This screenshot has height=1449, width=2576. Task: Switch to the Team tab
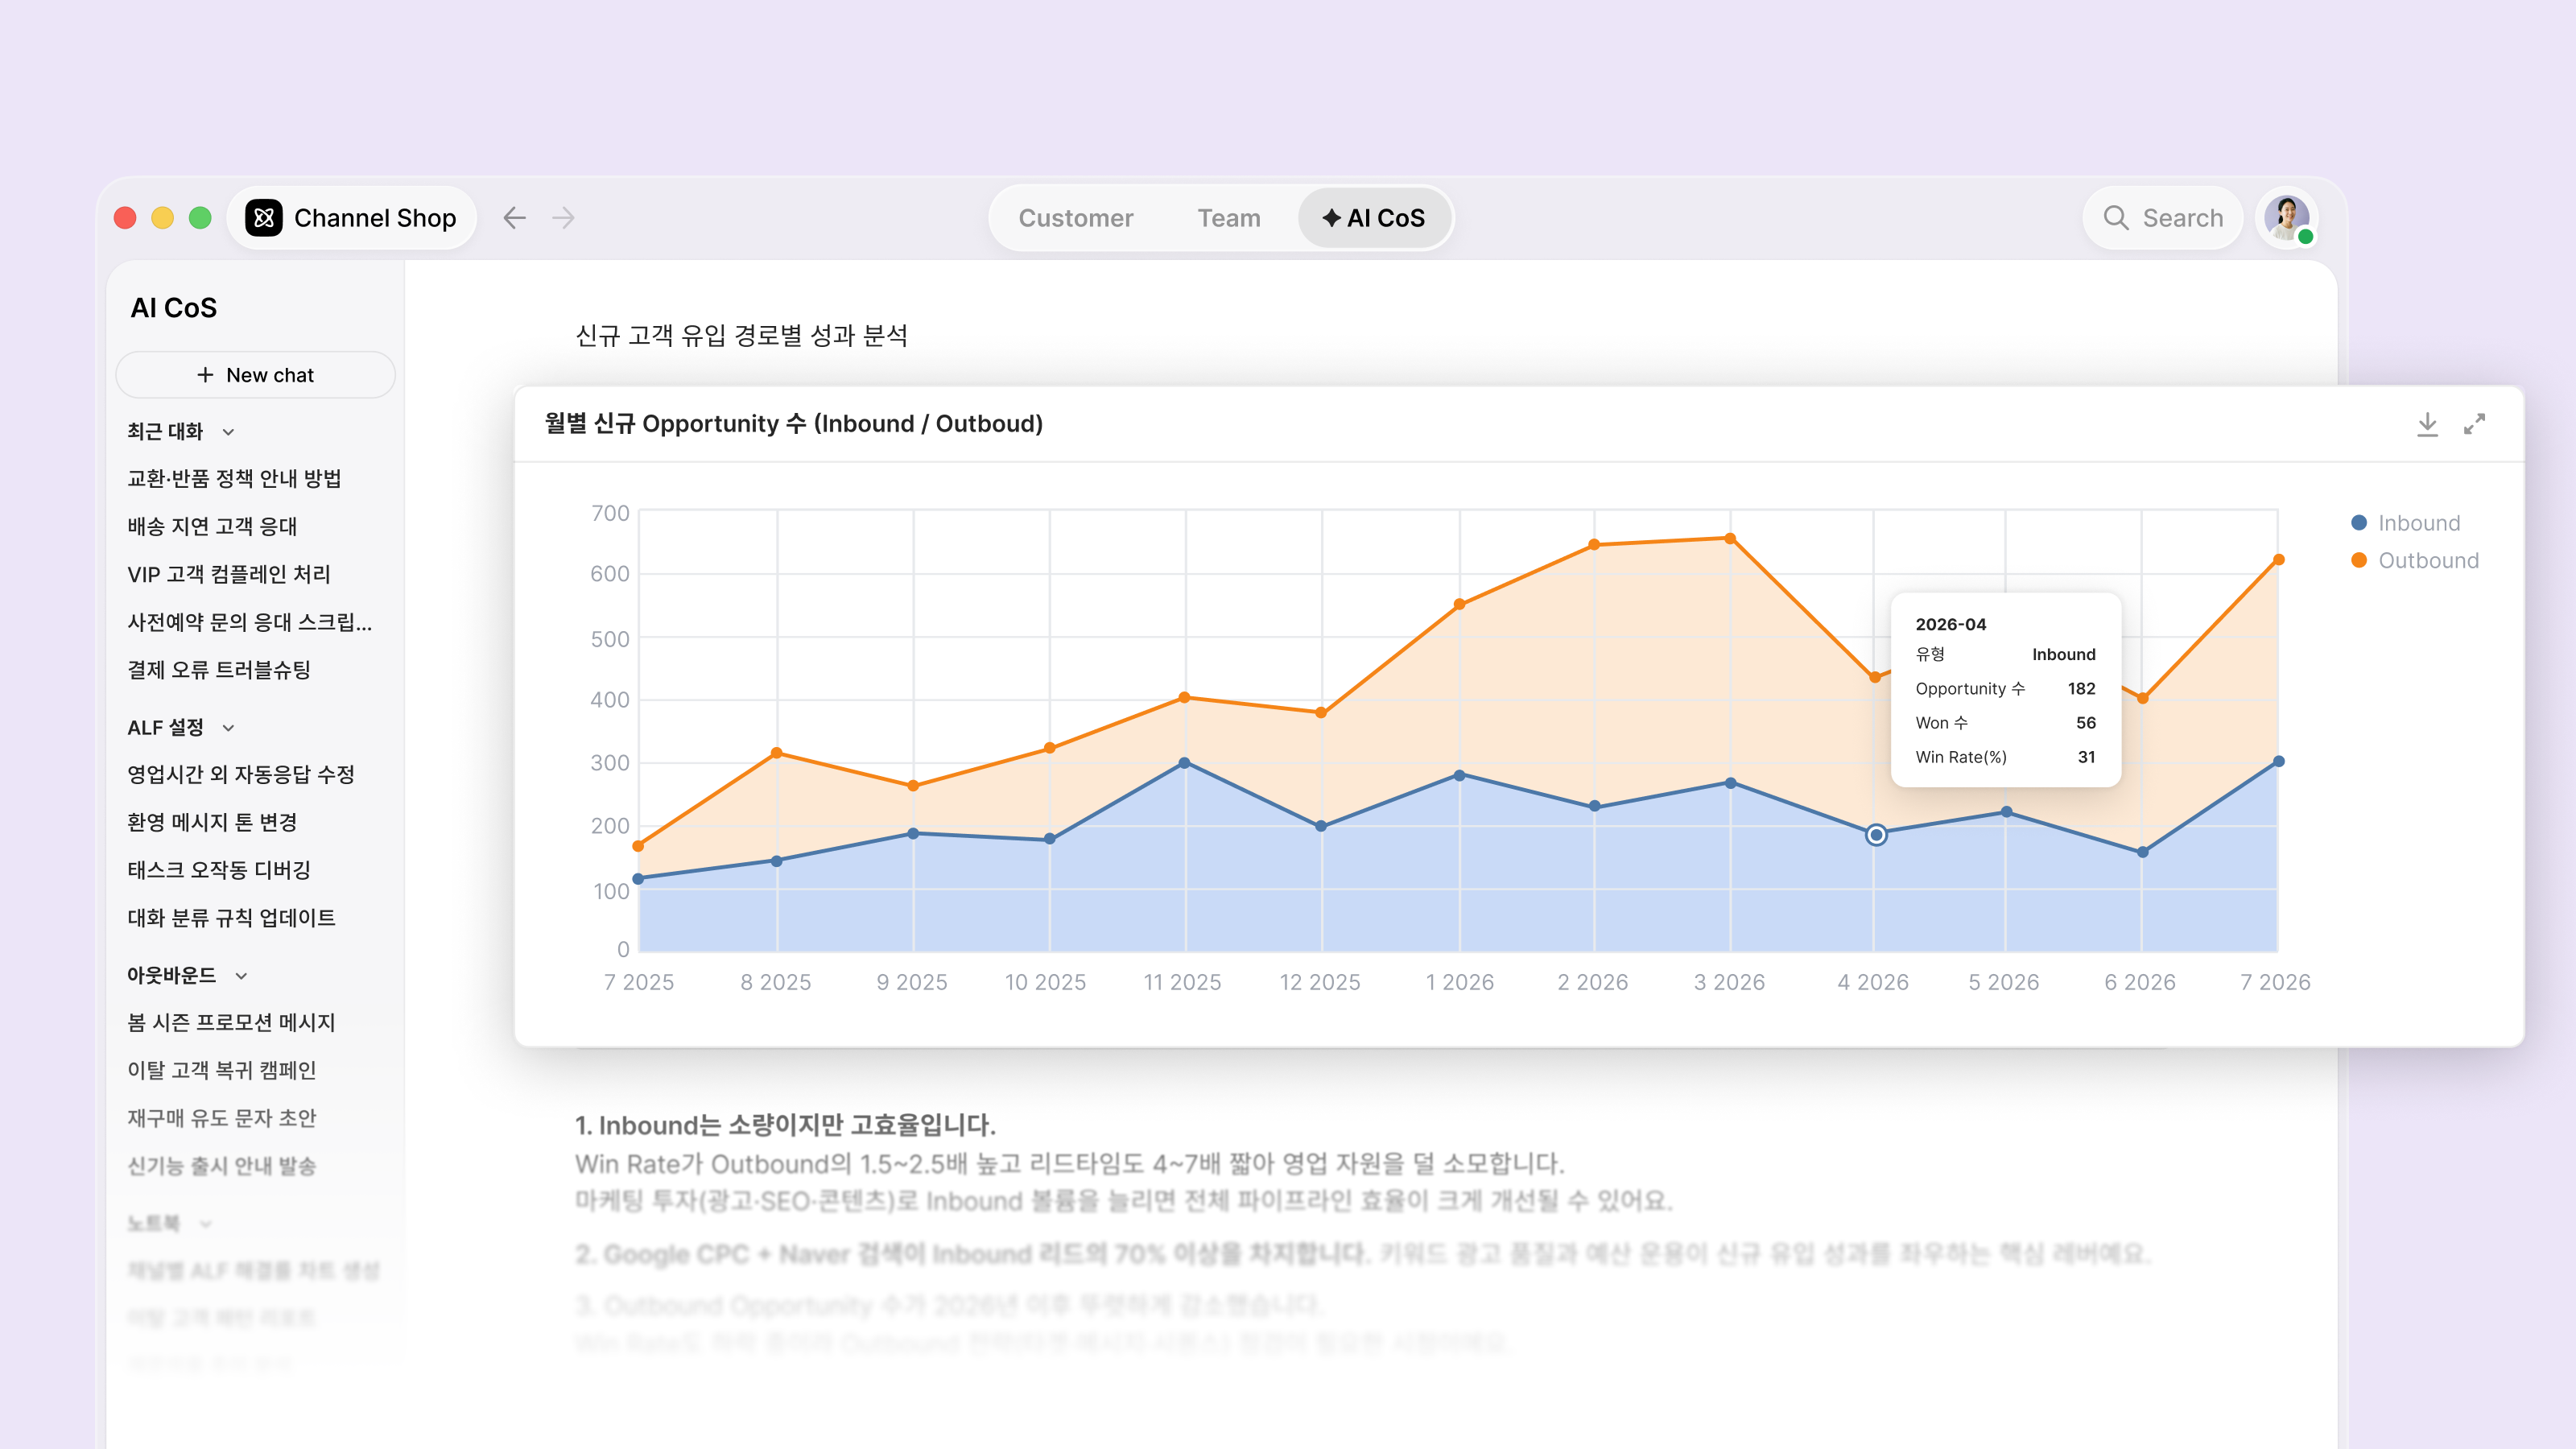[1229, 218]
